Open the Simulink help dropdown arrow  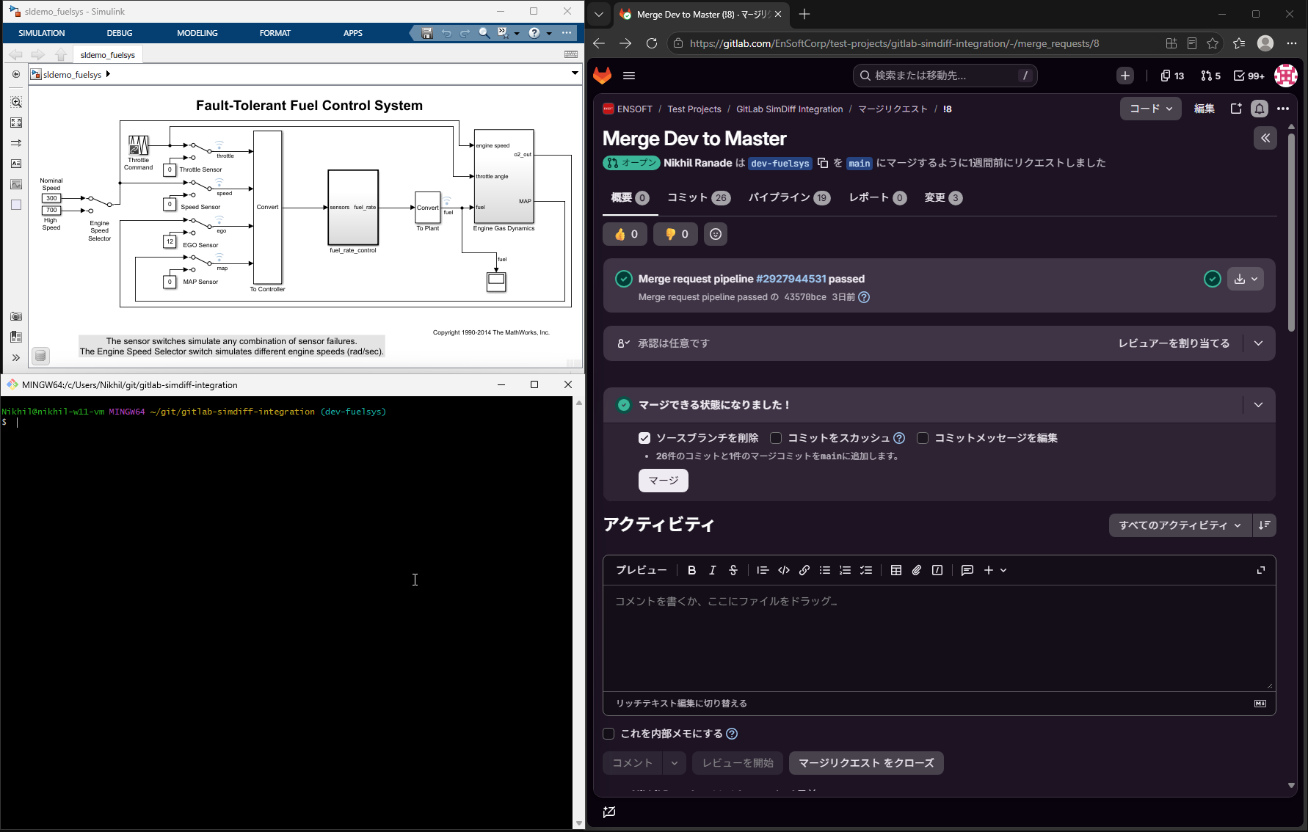(x=549, y=33)
